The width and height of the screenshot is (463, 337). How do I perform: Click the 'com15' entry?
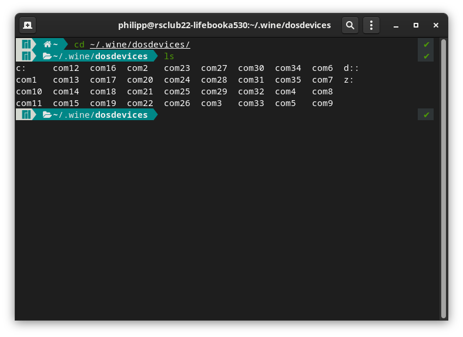[66, 103]
